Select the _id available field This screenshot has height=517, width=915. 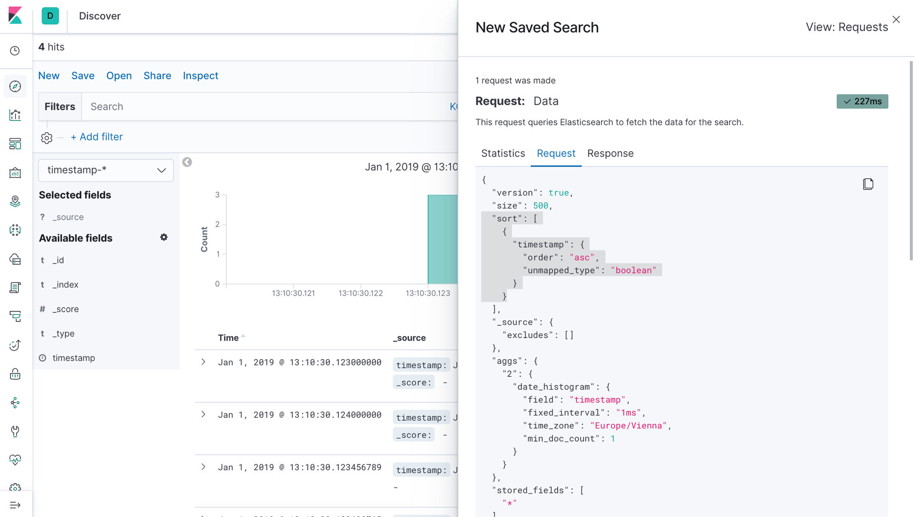click(58, 260)
